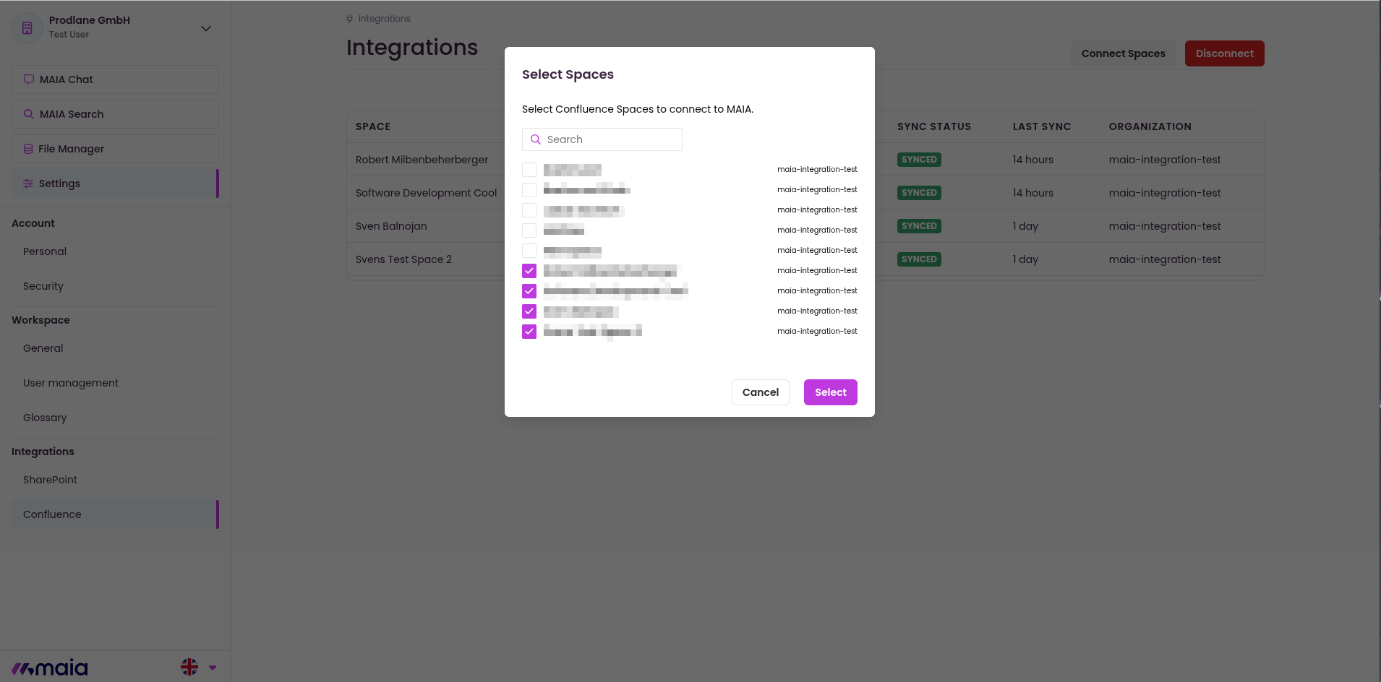Click the organization cell in the Sven Balnojan row
This screenshot has width=1381, height=682.
click(x=1165, y=226)
